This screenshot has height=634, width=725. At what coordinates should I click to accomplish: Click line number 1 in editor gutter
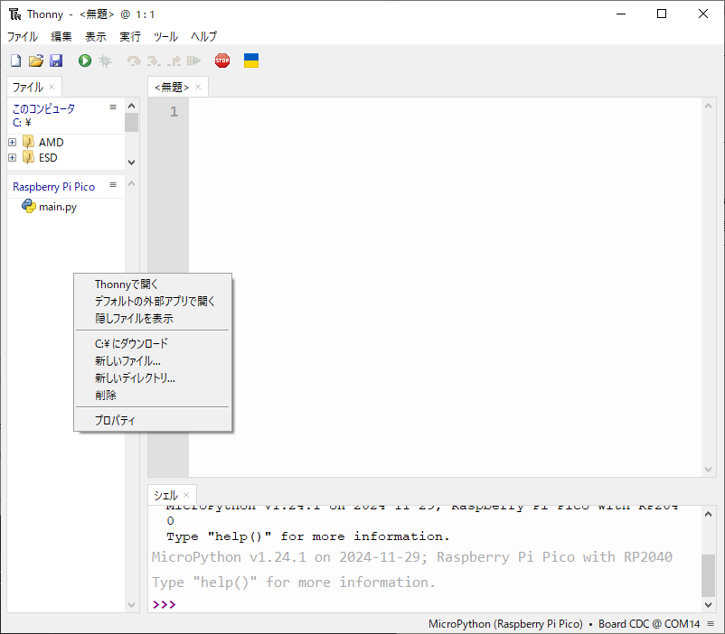[174, 111]
